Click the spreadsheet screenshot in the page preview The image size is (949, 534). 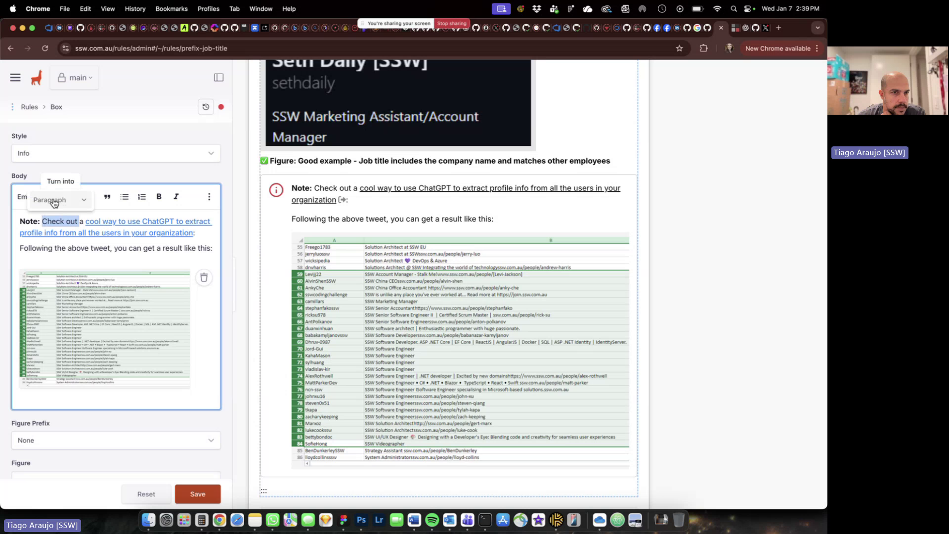(x=460, y=351)
